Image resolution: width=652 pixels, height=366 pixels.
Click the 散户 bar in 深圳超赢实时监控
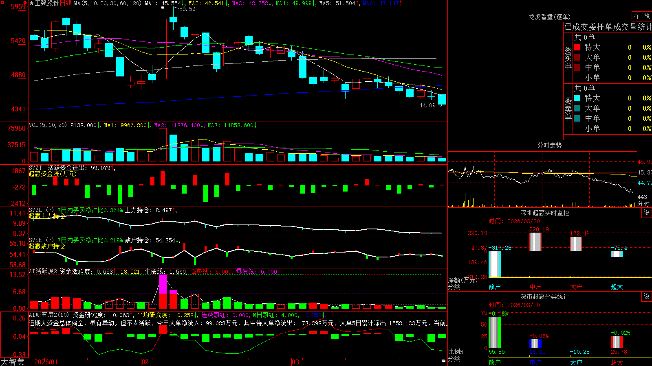[495, 264]
